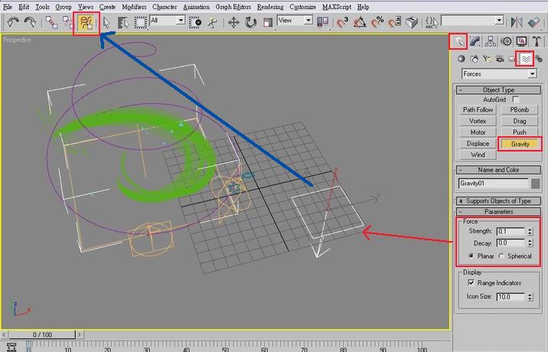Open the Forces category dropdown
The image size is (548, 352).
[497, 74]
